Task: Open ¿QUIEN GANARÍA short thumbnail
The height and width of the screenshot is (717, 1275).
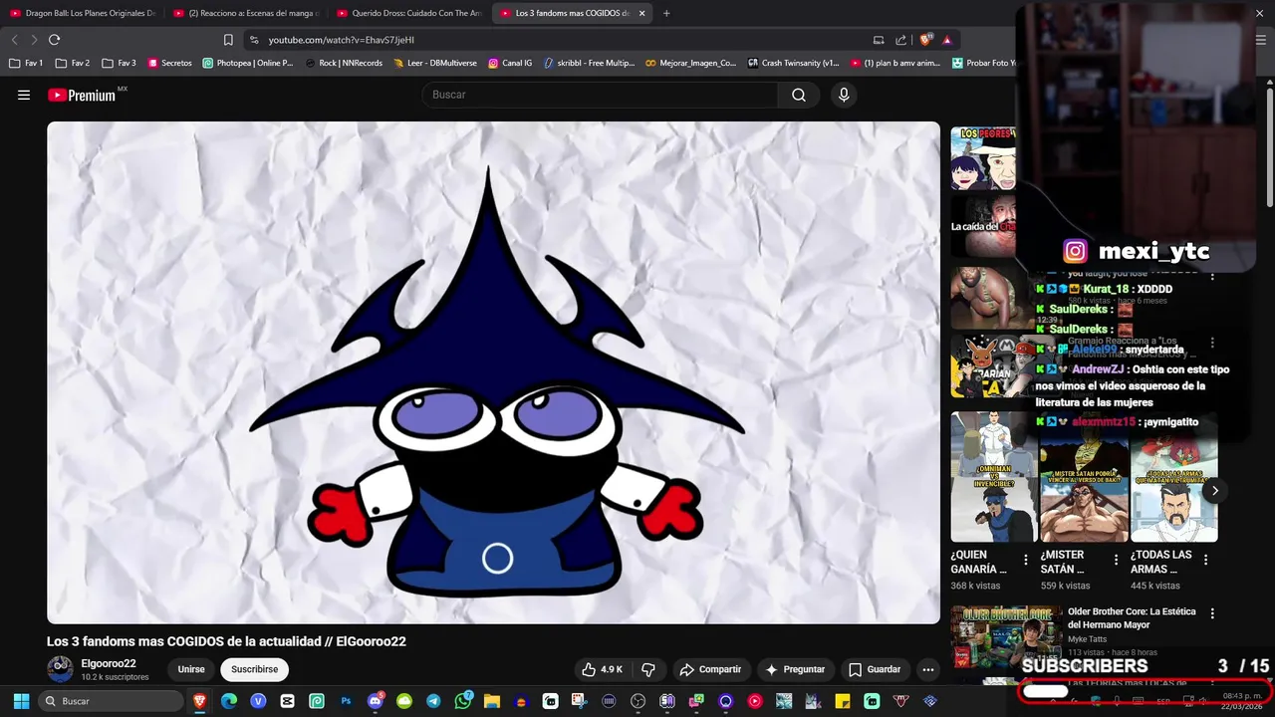Action: tap(994, 477)
